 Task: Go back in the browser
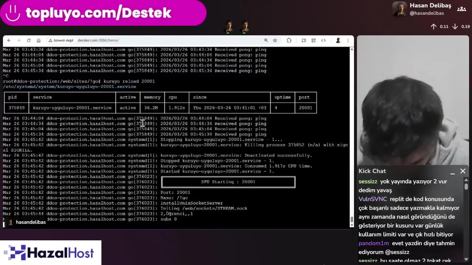pos(9,40)
